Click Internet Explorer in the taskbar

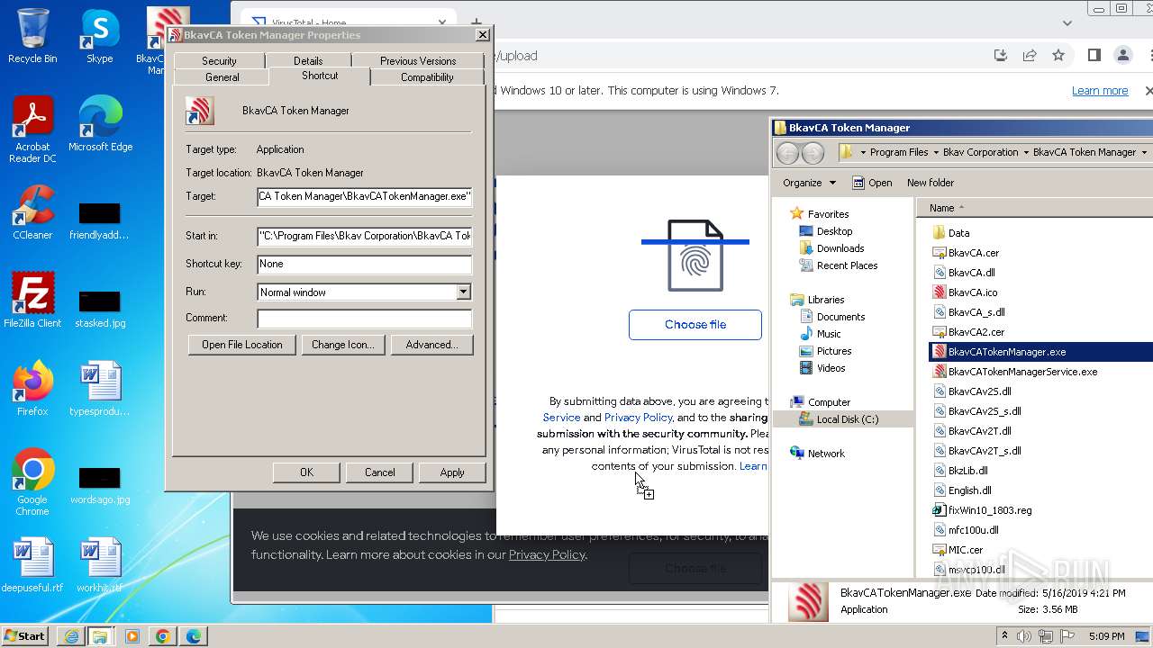click(x=71, y=636)
